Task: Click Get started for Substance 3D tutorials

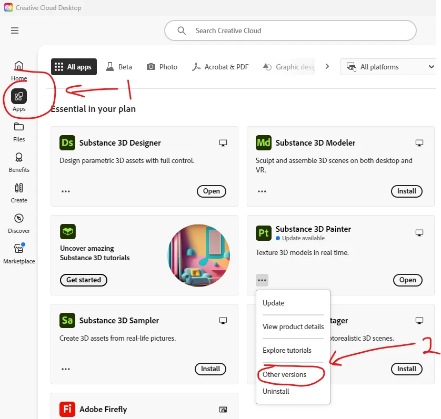Action: pyautogui.click(x=84, y=280)
